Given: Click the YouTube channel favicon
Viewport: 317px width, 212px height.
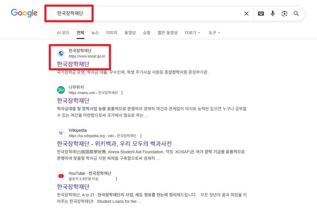Looking at the screenshot, I should (x=61, y=176).
